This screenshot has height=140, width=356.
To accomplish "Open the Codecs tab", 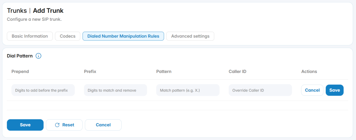I will coord(68,36).
